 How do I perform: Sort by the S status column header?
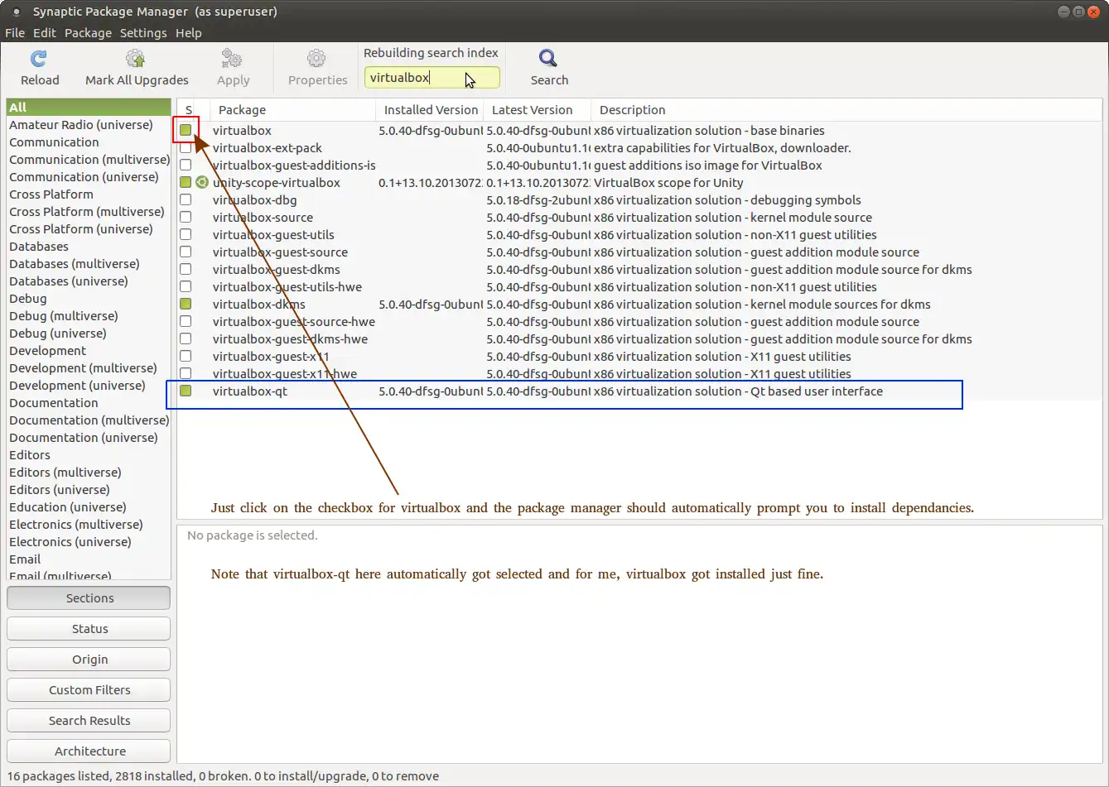pos(189,110)
